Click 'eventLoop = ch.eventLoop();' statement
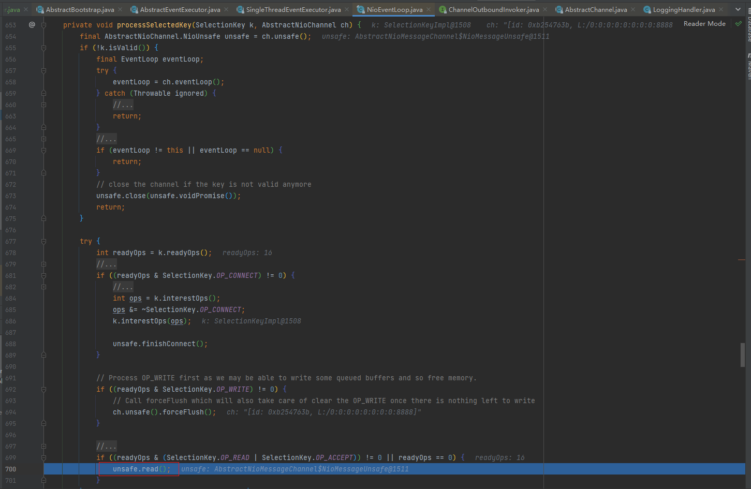This screenshot has height=489, width=751. [x=169, y=82]
